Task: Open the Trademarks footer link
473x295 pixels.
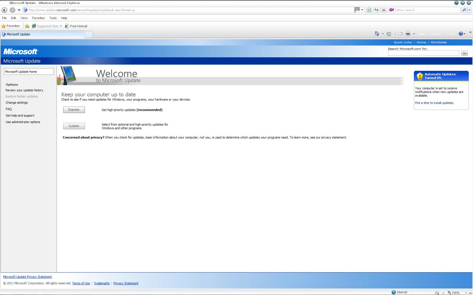Action: [x=102, y=283]
